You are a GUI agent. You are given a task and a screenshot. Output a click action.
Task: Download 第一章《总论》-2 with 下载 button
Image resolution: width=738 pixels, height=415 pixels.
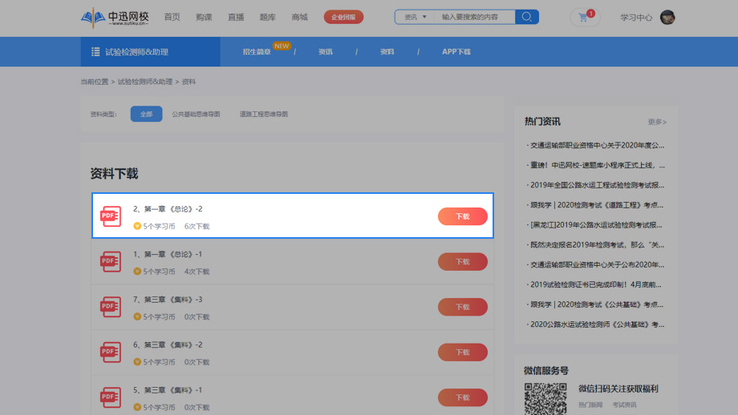click(462, 216)
